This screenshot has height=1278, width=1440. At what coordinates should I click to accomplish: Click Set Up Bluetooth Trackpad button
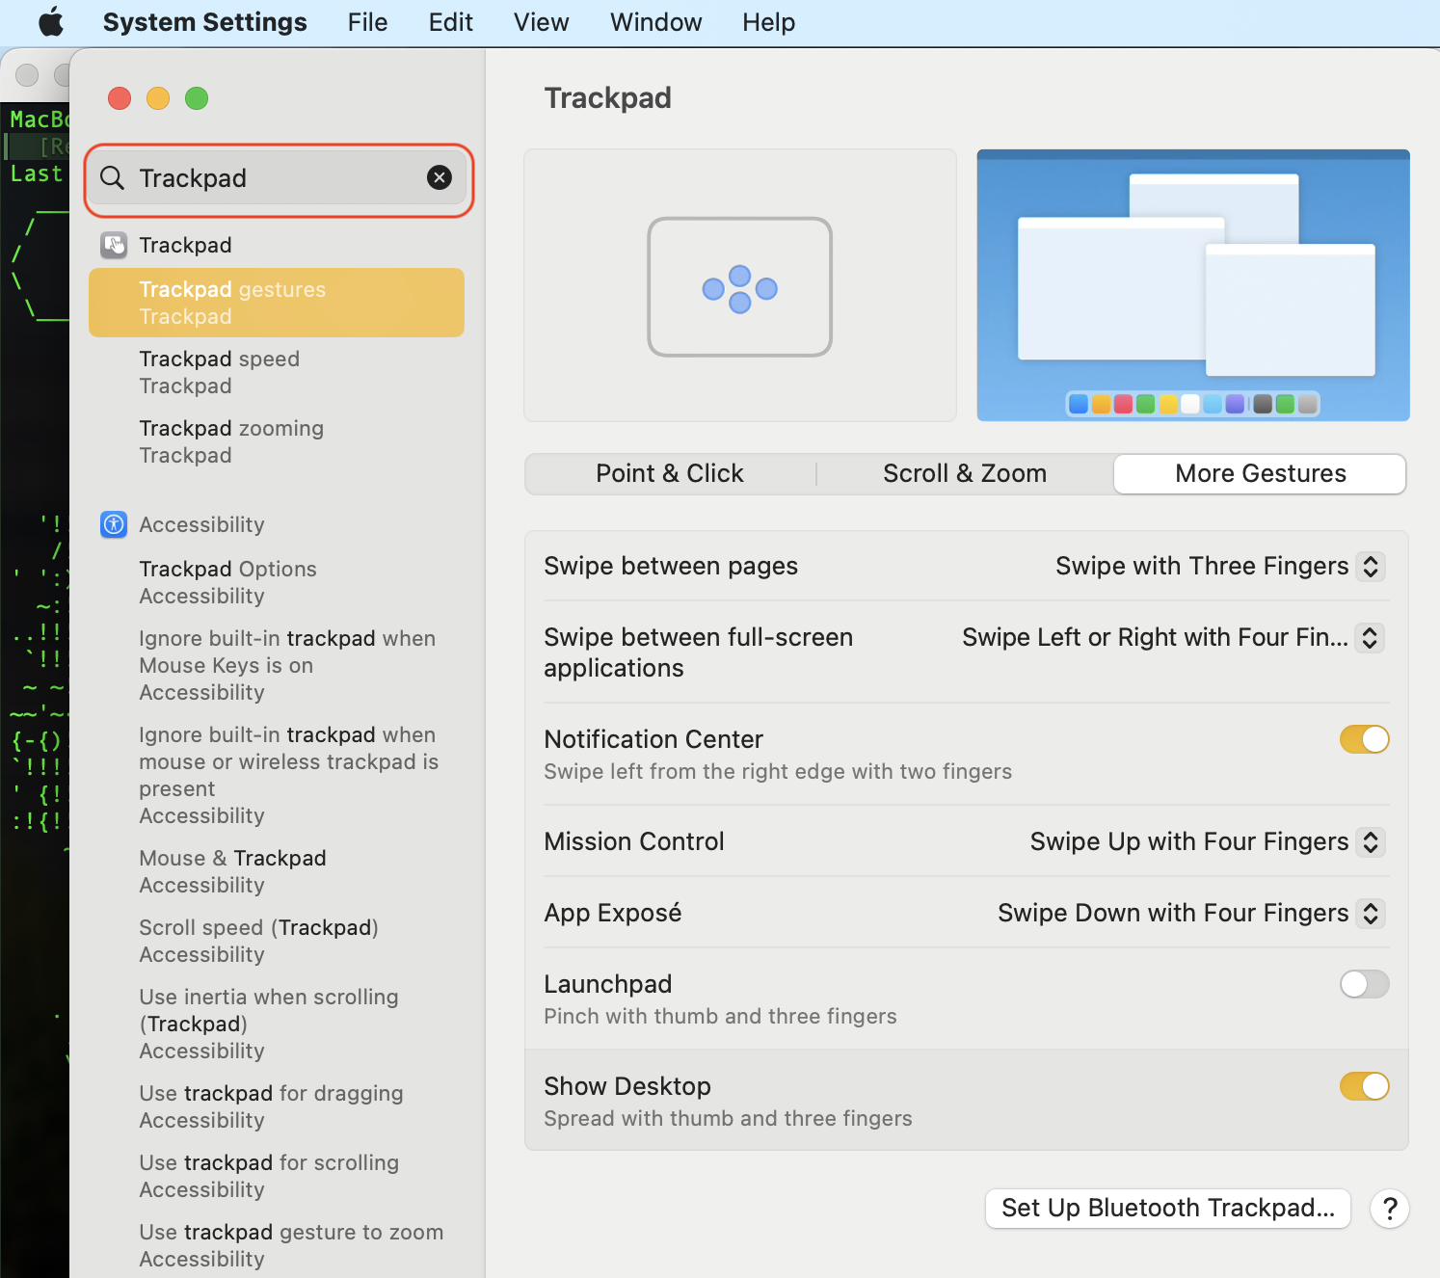[1168, 1209]
